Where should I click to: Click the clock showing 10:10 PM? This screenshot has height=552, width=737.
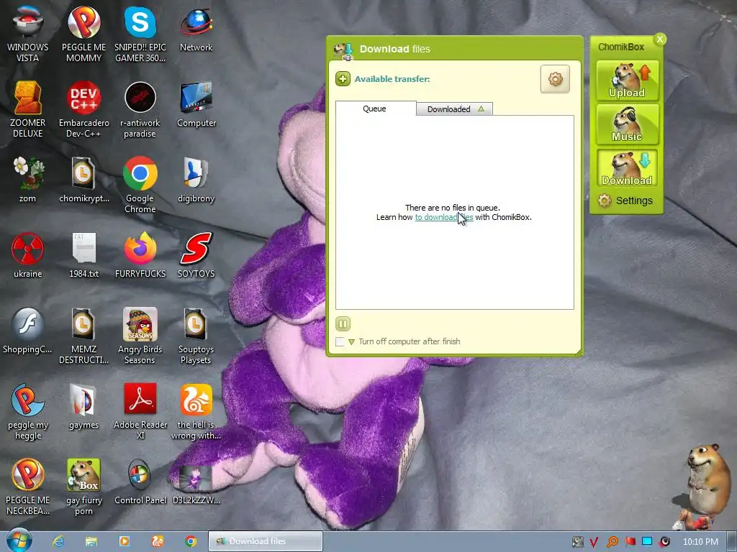pyautogui.click(x=700, y=542)
